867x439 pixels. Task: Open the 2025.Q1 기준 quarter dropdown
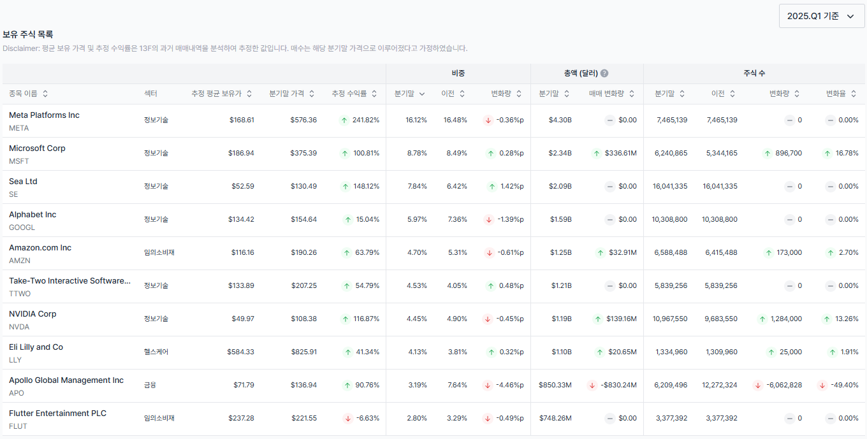point(821,16)
